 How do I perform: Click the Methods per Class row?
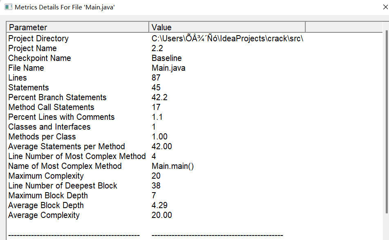42,137
